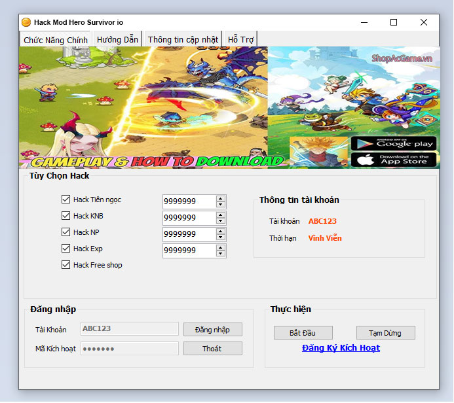Click the Đăng nhập button
Image resolution: width=454 pixels, height=403 pixels.
click(x=212, y=330)
